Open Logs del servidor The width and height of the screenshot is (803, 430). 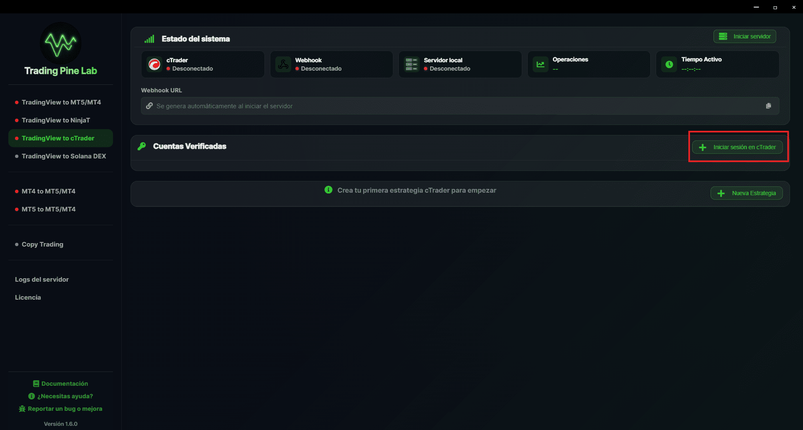(x=42, y=279)
